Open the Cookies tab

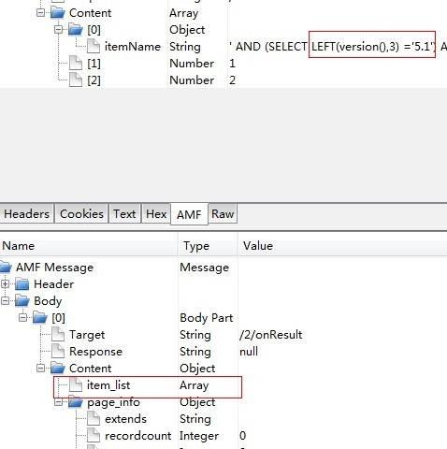(x=81, y=214)
